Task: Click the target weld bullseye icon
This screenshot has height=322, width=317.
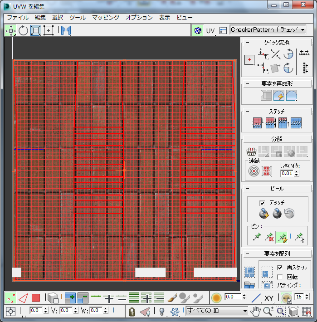Action: (254, 171)
